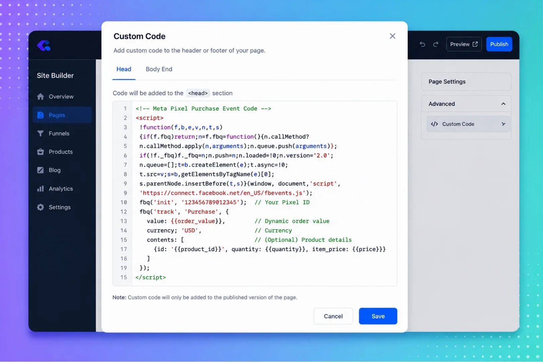Click the '!function(f,b,e,v,n,t,s)' line
The width and height of the screenshot is (543, 362).
(x=181, y=127)
